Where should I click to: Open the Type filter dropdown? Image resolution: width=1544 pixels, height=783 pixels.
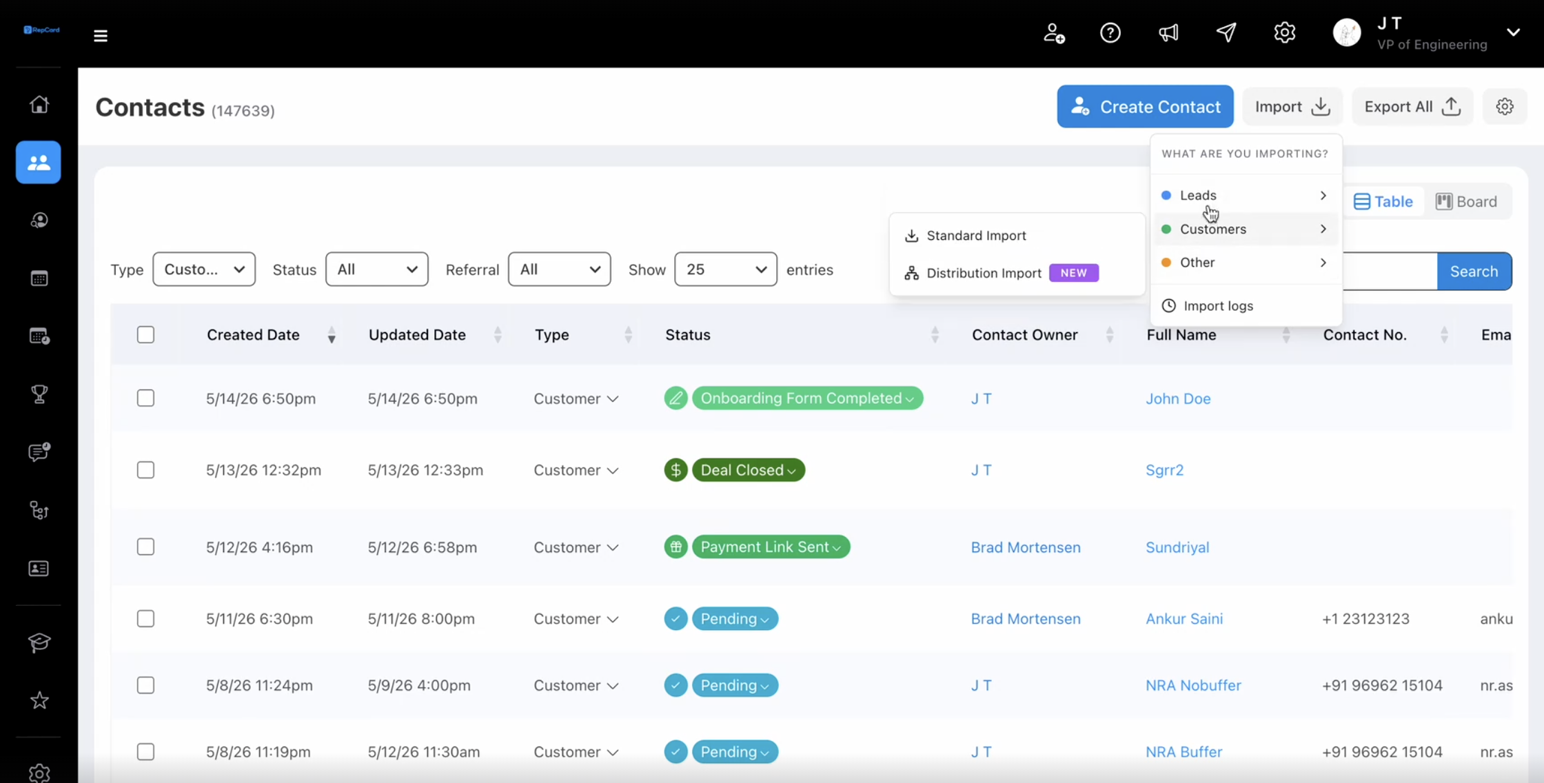(204, 269)
